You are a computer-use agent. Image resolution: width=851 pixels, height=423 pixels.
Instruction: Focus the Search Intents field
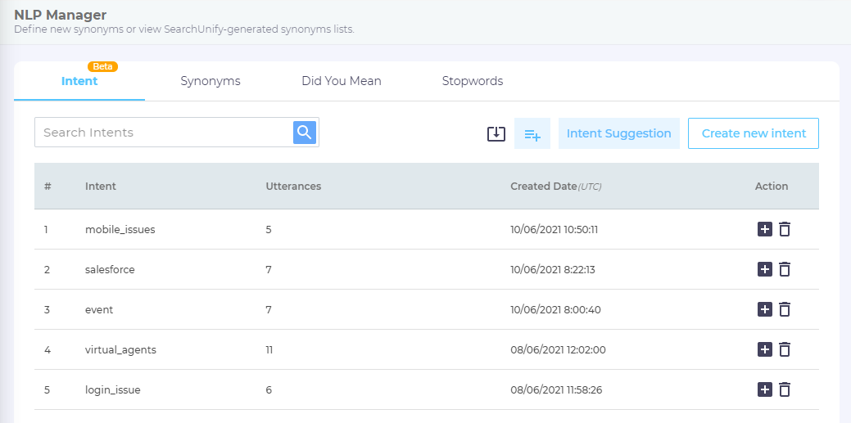pos(164,133)
